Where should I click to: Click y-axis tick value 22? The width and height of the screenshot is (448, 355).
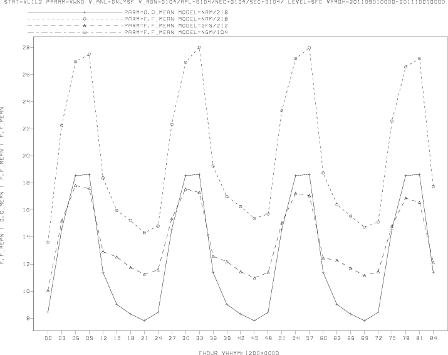click(26, 129)
